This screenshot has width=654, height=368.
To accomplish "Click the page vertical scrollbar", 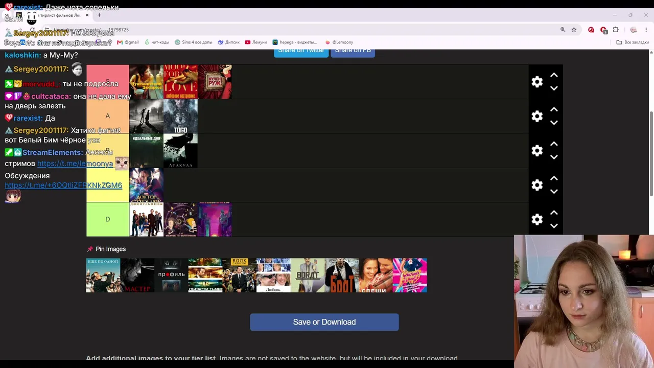I will (651, 153).
